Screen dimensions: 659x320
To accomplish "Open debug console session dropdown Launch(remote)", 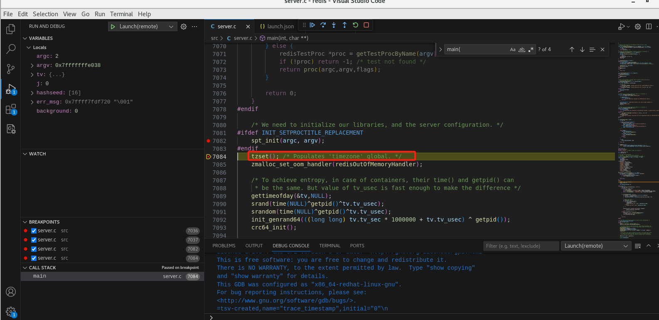I will (x=596, y=246).
